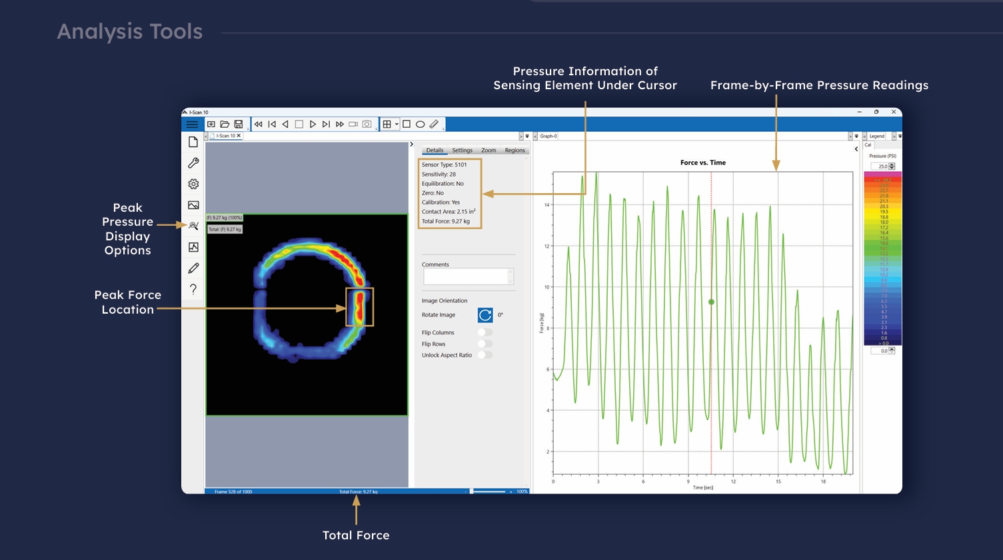
Task: Click the grid layout toolbar icon
Action: (387, 125)
